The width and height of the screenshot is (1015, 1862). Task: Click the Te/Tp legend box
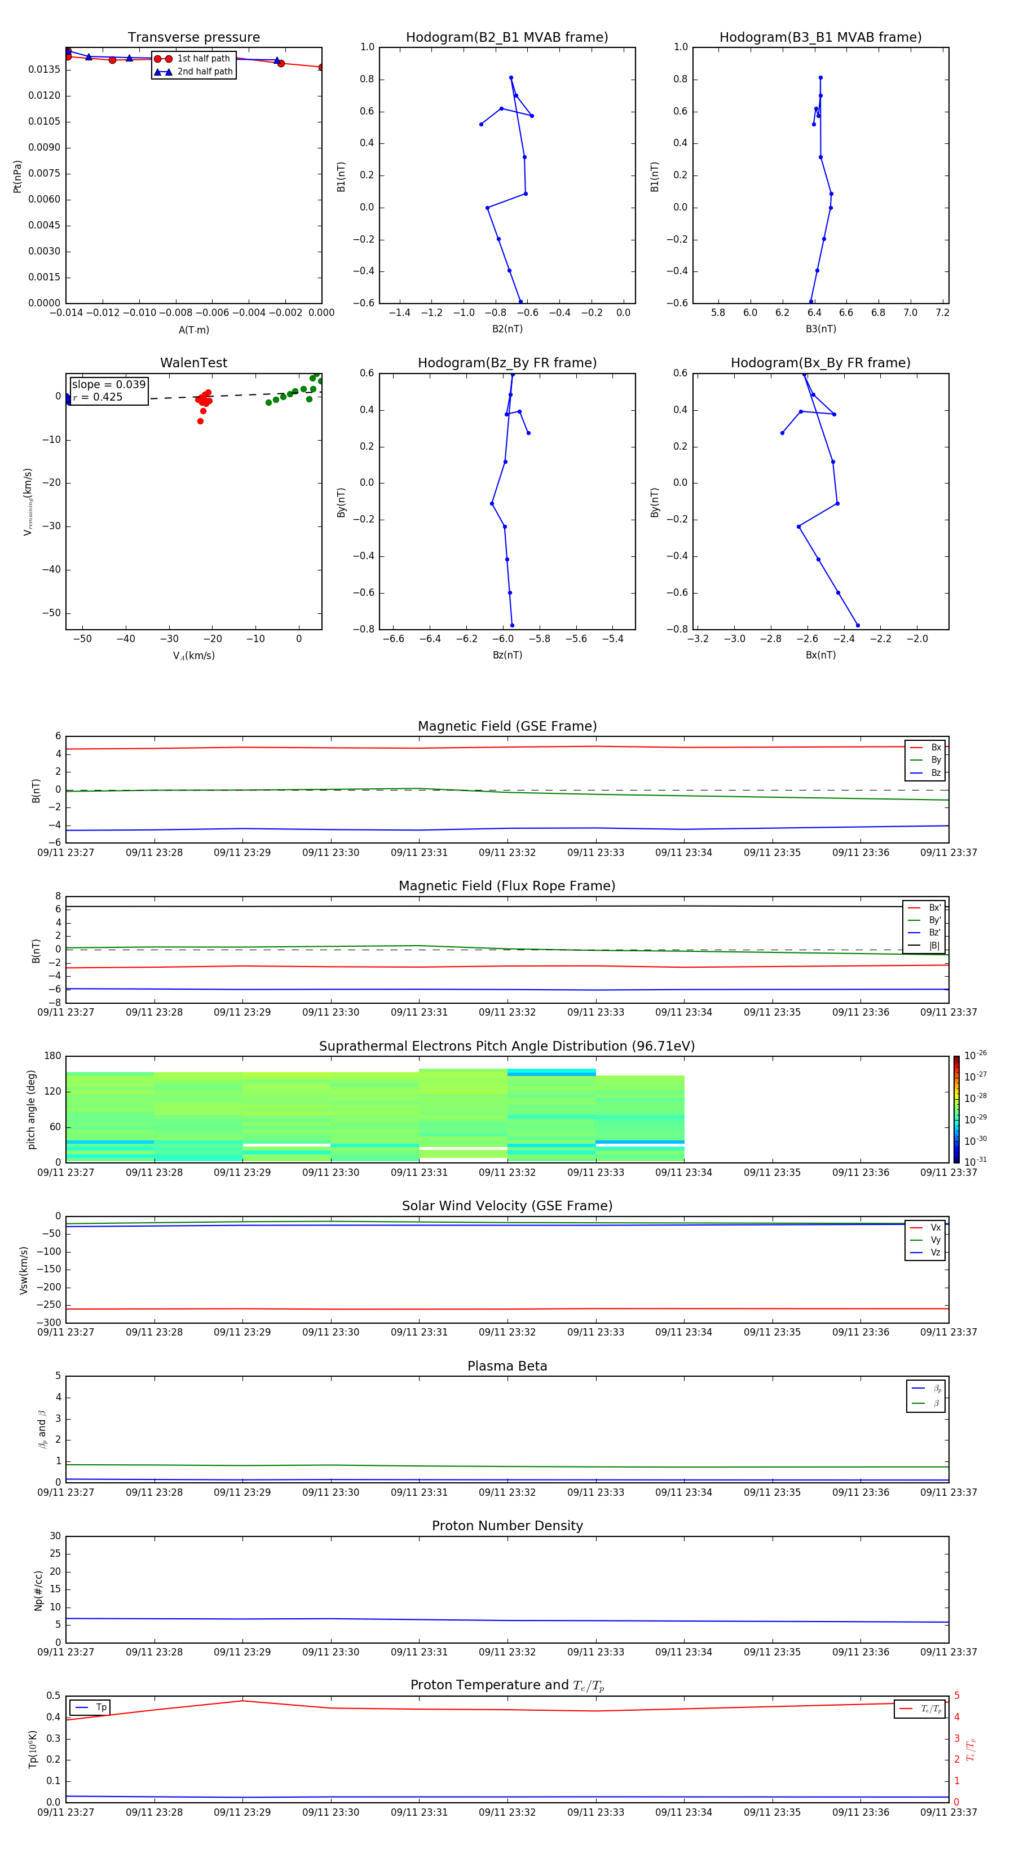tap(919, 1709)
